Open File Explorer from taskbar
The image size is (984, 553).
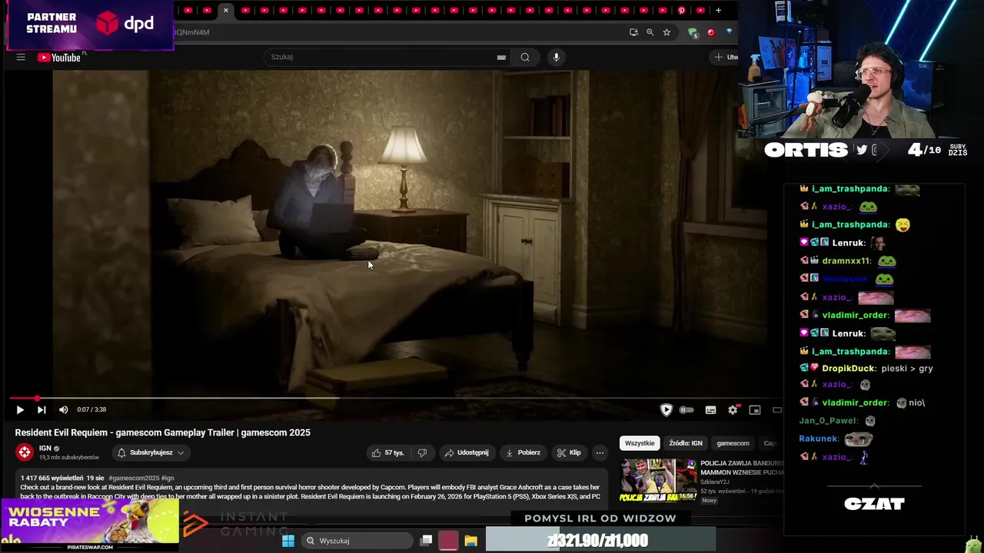click(x=470, y=541)
